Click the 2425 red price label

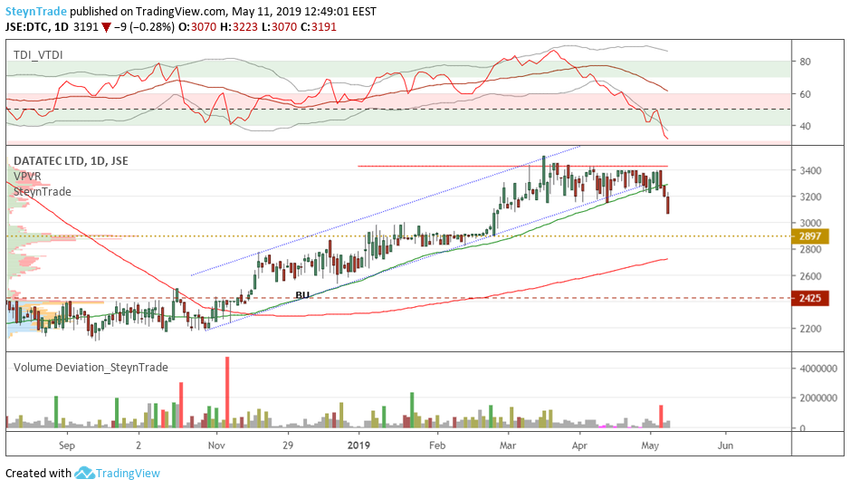click(x=810, y=298)
